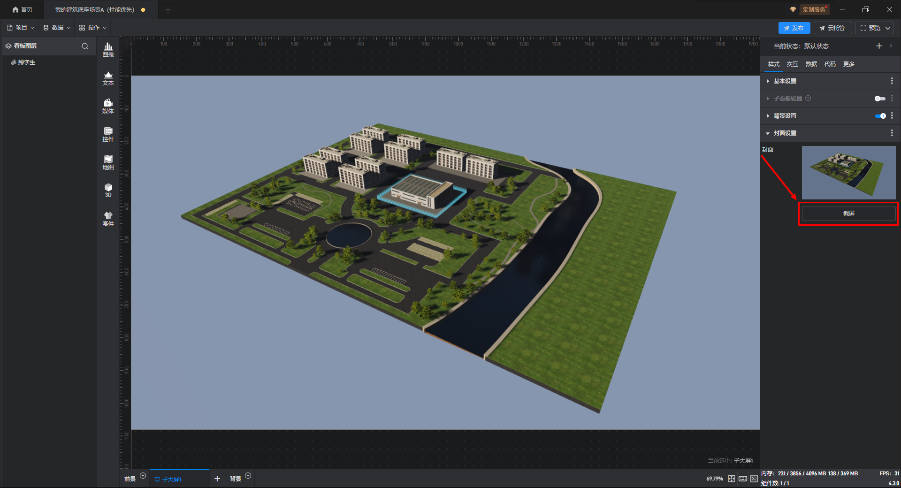
Task: Open the 文本 text component panel
Action: (x=108, y=78)
